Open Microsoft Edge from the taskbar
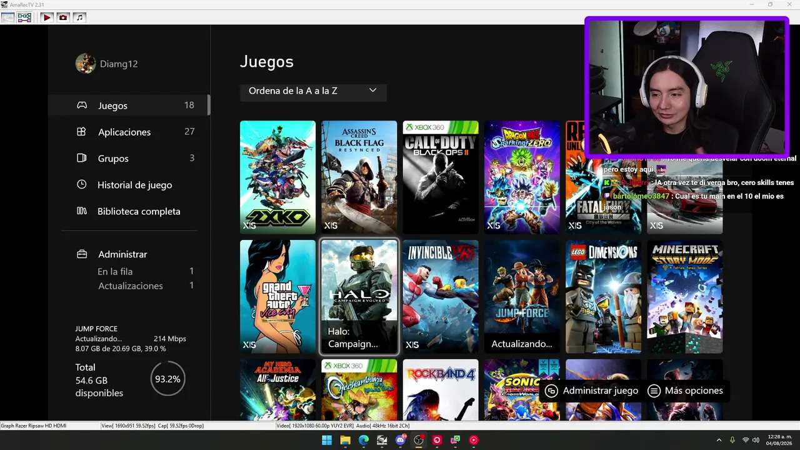 point(364,440)
